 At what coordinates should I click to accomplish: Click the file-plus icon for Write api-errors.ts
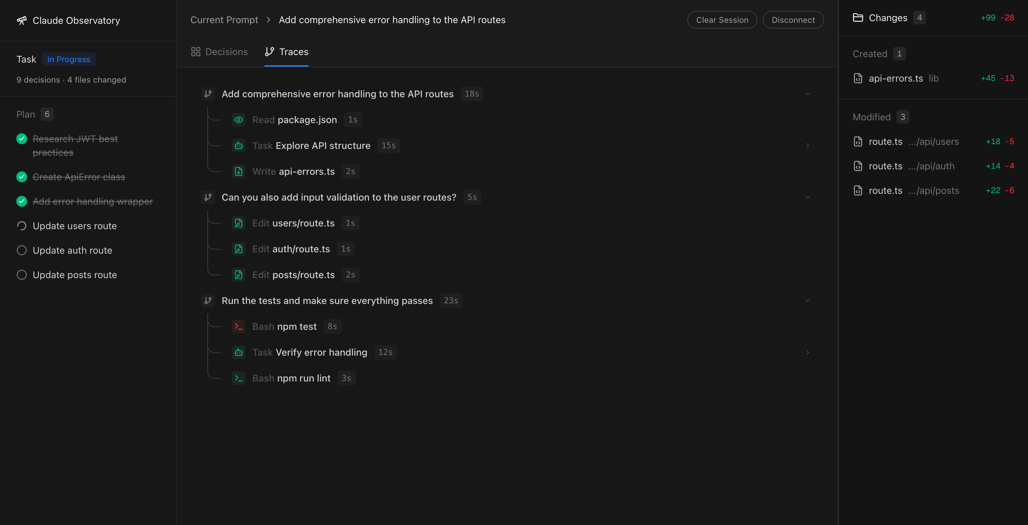pyautogui.click(x=238, y=172)
